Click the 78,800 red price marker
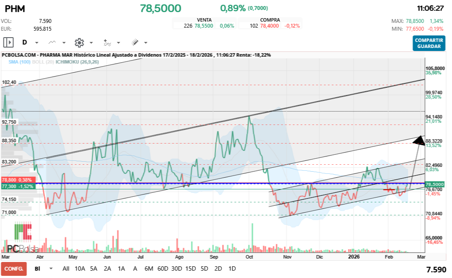Screen dimensions: 452x278 coord(10,180)
